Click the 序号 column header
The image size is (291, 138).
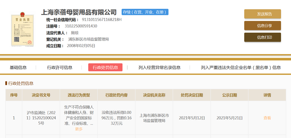(x=14, y=95)
